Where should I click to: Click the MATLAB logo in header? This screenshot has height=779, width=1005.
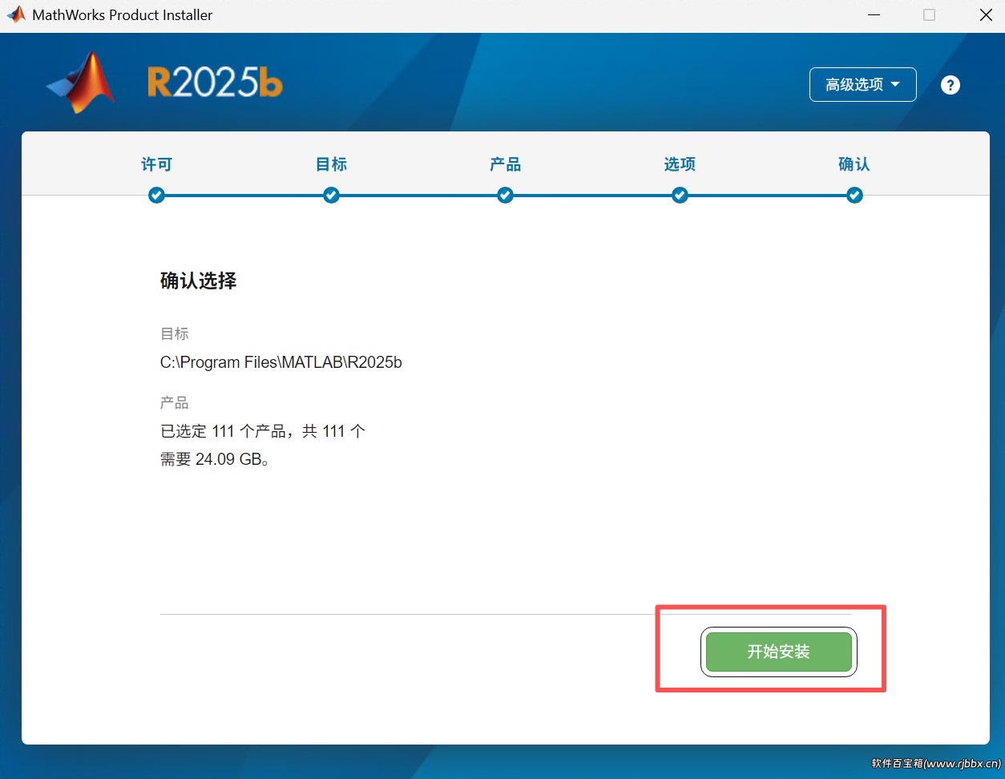click(x=81, y=83)
